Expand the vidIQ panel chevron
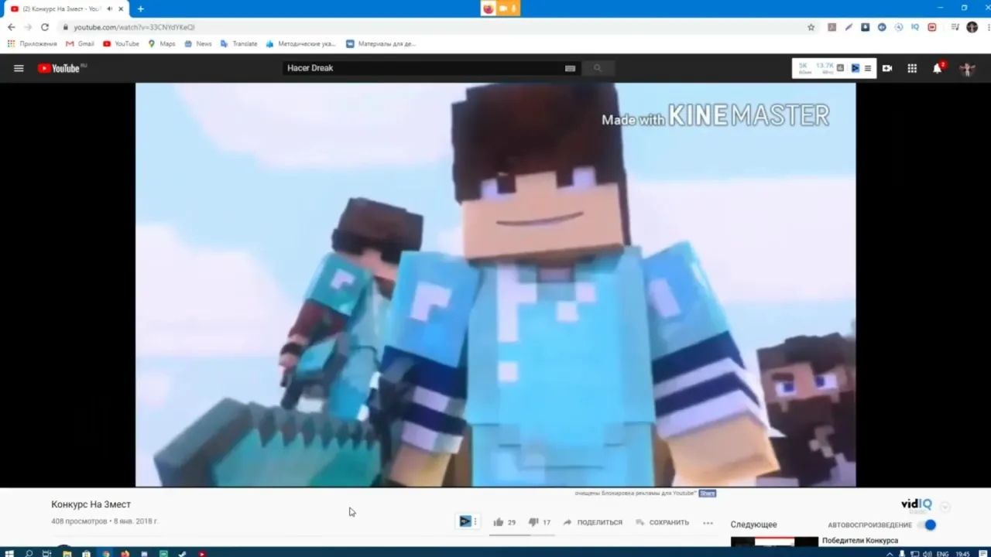This screenshot has width=991, height=557. 945,507
